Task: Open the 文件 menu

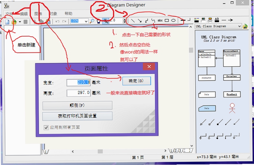Action: [9, 14]
